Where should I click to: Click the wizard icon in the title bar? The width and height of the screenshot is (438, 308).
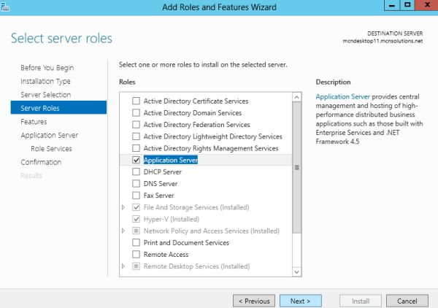point(6,7)
